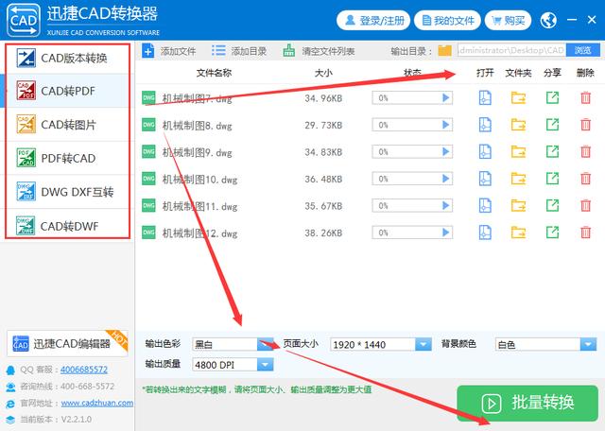Start converting 机械制图8.dwg via progress play arrow
The height and width of the screenshot is (431, 605).
point(445,125)
